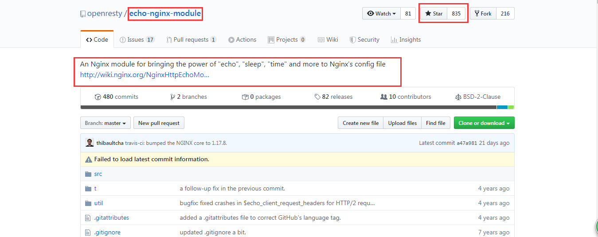Click the Projects board icon
The height and width of the screenshot is (237, 598).
pyautogui.click(x=271, y=40)
